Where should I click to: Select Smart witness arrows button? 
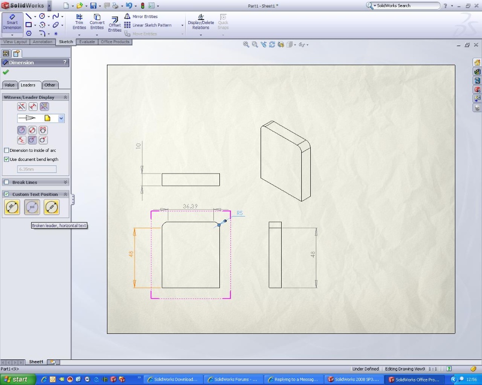coord(44,107)
